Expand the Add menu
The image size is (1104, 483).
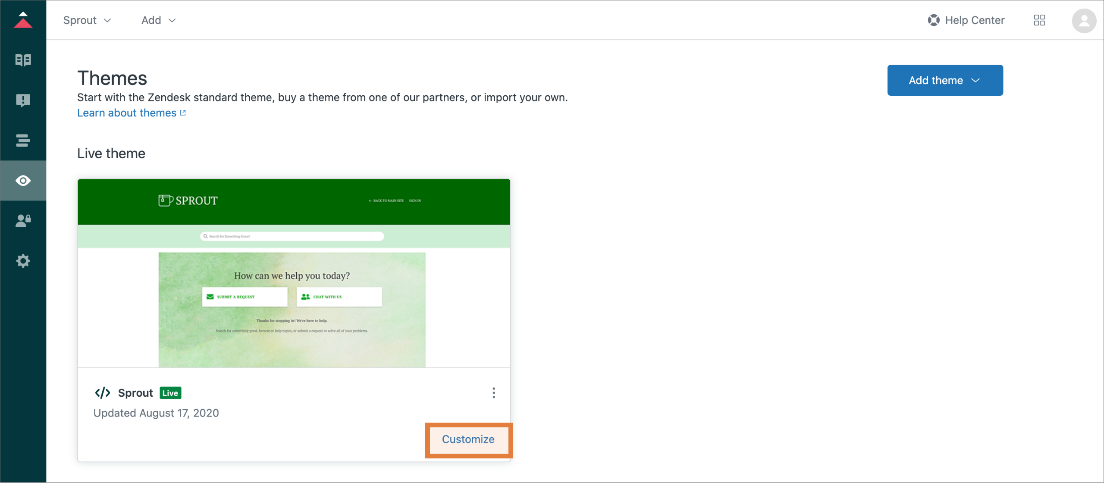(x=158, y=20)
